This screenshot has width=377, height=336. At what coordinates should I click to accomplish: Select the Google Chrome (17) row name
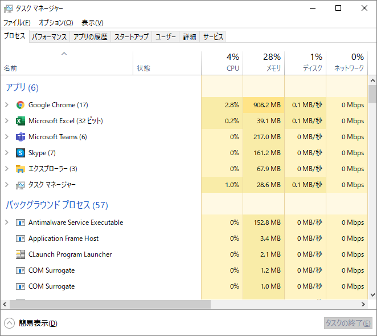(x=58, y=105)
